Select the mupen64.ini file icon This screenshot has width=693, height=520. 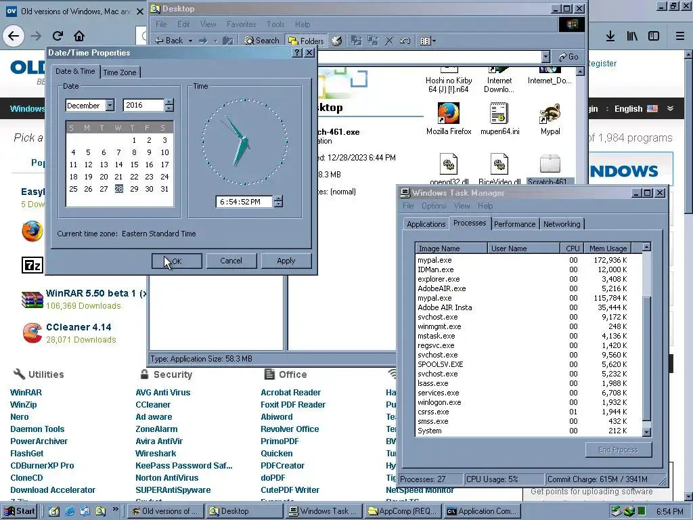[499, 118]
